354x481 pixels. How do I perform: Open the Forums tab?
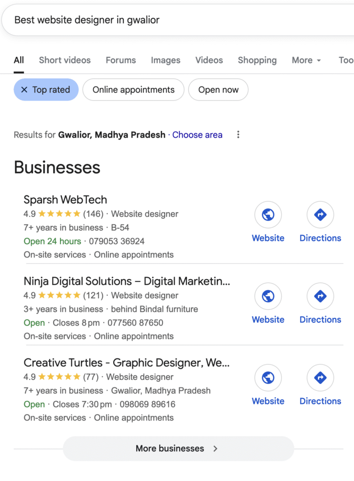click(x=121, y=60)
